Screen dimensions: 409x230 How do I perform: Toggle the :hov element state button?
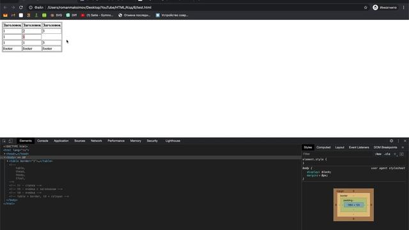378,154
